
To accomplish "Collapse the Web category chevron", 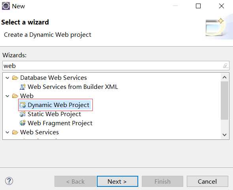I will pos(7,96).
